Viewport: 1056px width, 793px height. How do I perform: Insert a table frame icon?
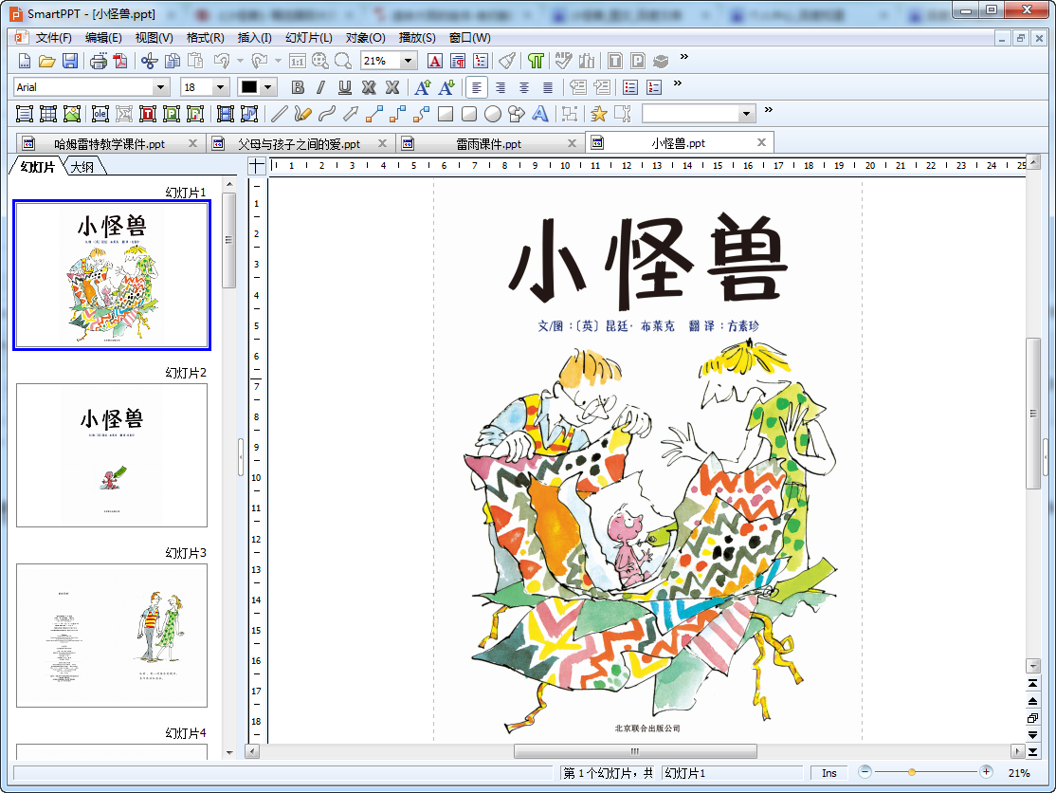click(47, 114)
